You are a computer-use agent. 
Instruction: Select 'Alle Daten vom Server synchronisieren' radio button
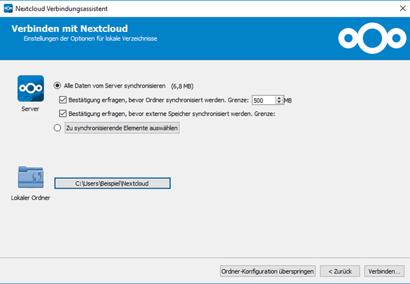click(x=58, y=86)
